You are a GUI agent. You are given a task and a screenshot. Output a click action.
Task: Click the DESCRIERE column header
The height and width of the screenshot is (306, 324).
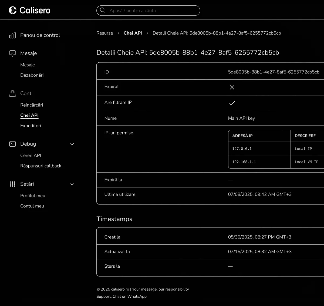305,136
